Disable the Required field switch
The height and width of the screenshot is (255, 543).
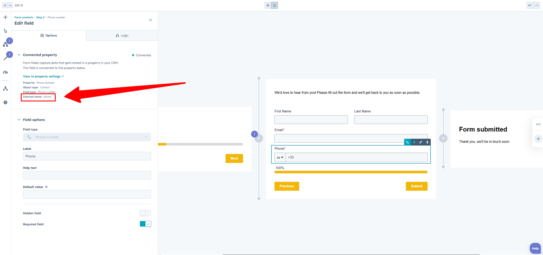(145, 224)
